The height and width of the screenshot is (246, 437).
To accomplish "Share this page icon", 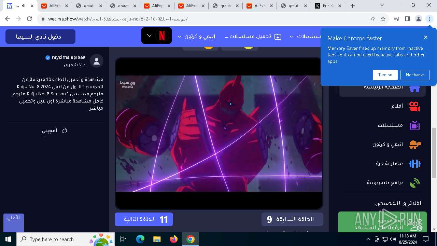I will (x=372, y=19).
